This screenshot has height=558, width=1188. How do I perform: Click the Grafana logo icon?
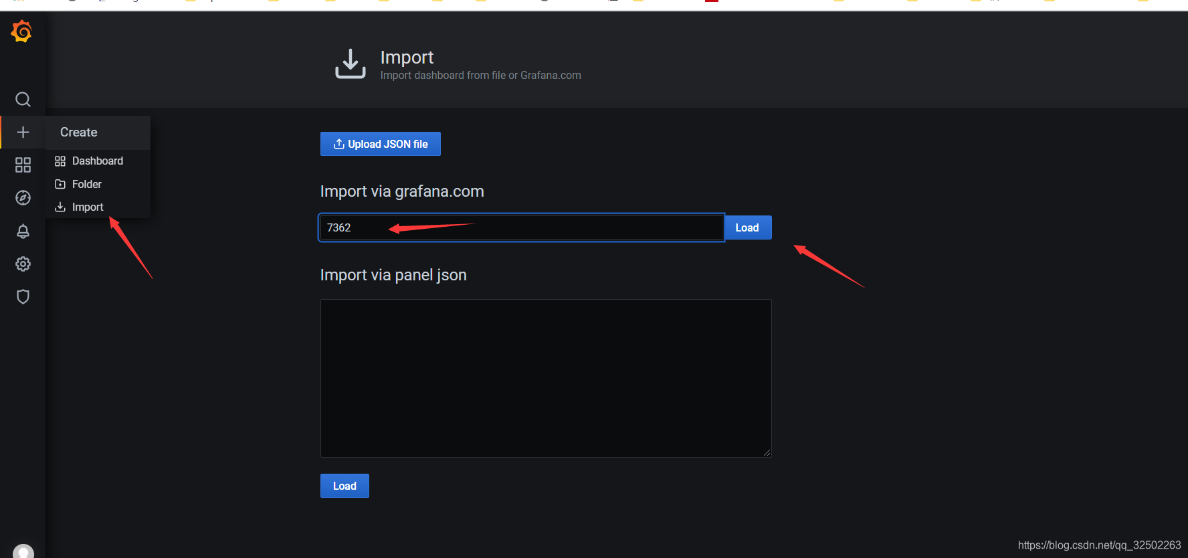click(x=22, y=31)
